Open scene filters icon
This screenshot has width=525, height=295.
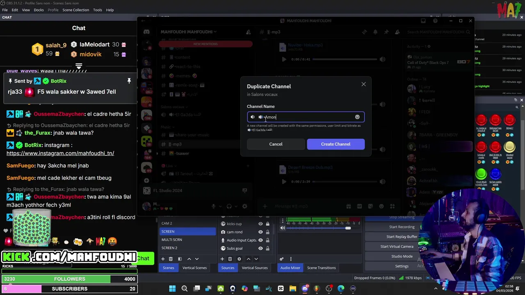coord(180,259)
